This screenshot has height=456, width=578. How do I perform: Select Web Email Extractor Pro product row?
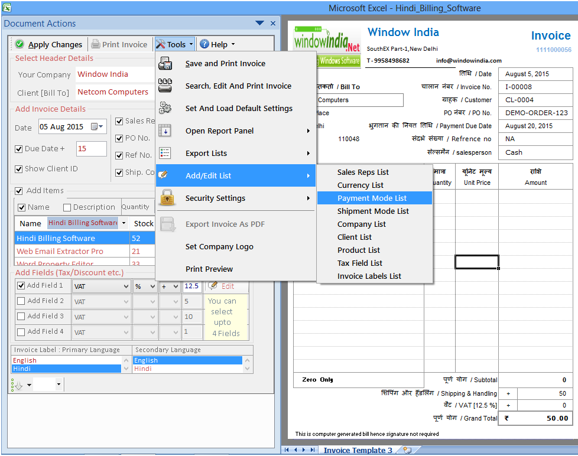point(85,251)
